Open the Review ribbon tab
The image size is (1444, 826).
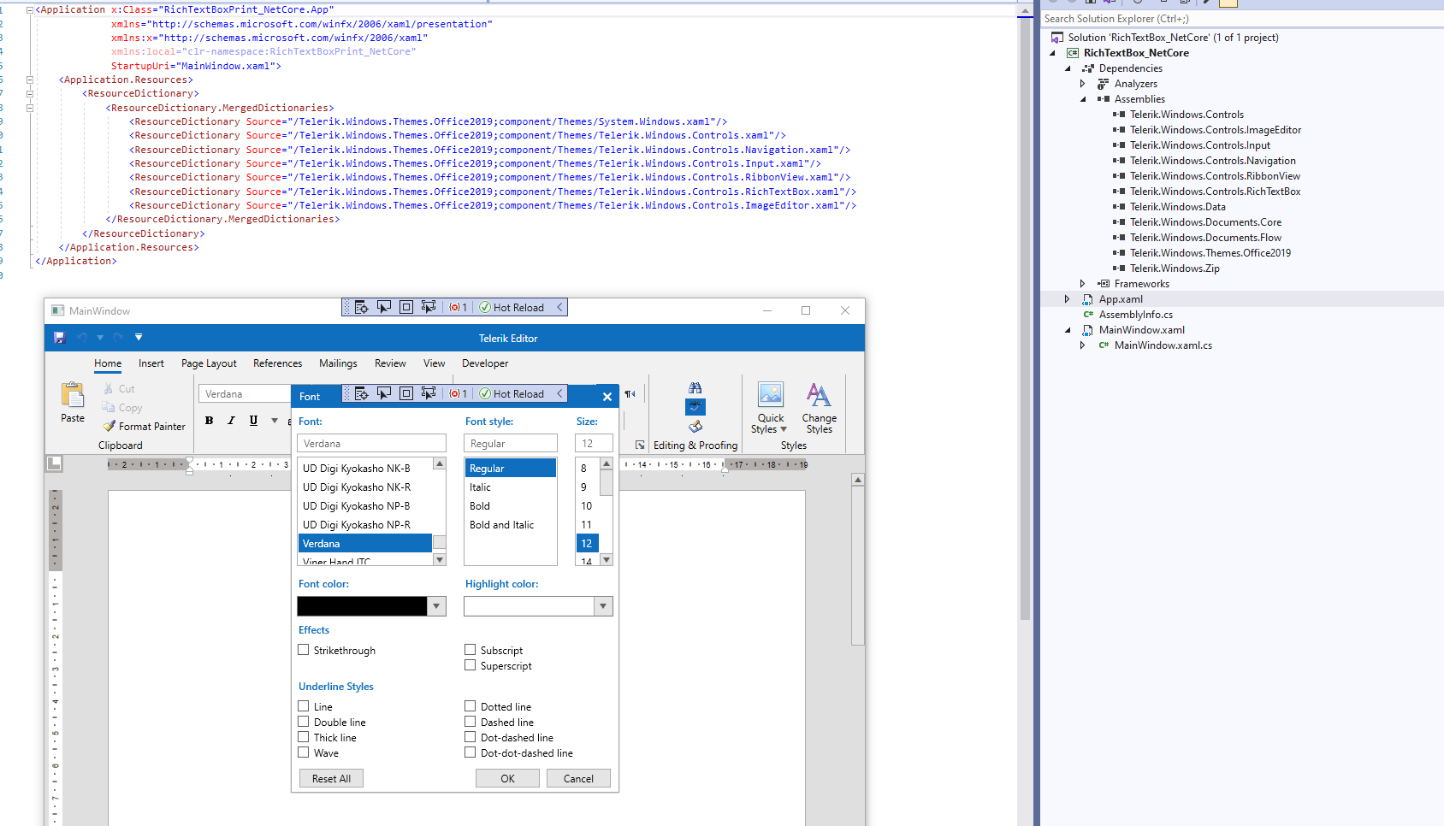390,363
